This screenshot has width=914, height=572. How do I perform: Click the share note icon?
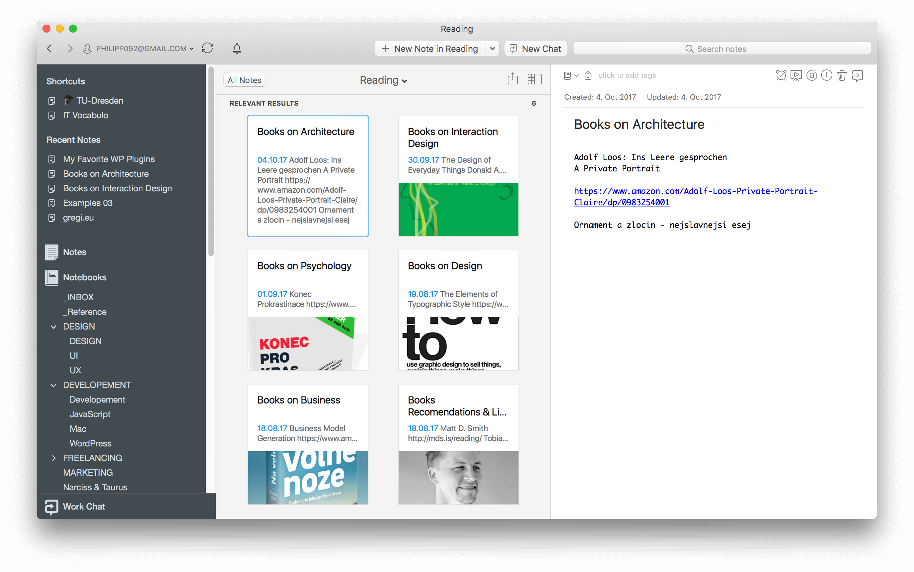tap(512, 79)
